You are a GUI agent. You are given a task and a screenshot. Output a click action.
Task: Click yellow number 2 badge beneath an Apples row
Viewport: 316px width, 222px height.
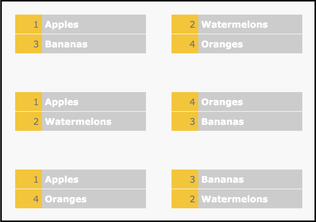(29, 121)
